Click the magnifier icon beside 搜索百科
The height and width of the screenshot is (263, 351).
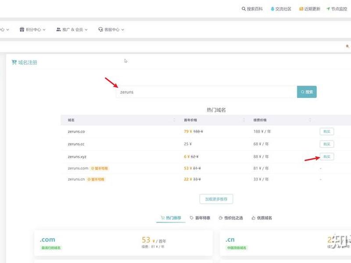[244, 9]
